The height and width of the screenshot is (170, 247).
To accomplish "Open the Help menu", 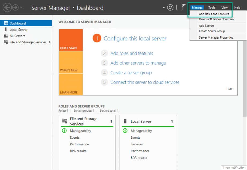I will 237,7.
